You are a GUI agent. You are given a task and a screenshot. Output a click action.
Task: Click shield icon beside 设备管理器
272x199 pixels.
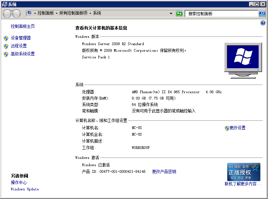pos(6,38)
